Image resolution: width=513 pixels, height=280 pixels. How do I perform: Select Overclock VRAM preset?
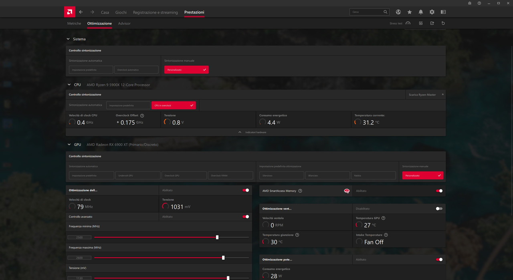230,175
